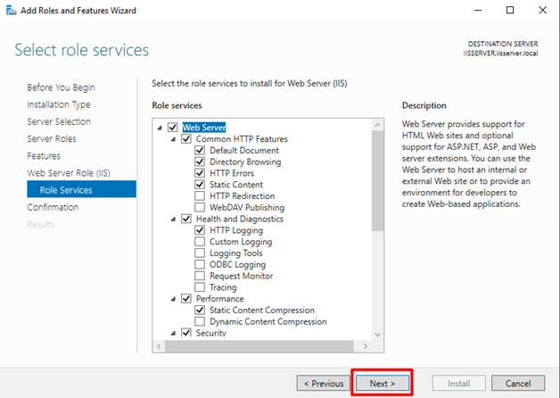
Task: Click the Add Roles and Features Wizard title icon
Action: (x=11, y=11)
